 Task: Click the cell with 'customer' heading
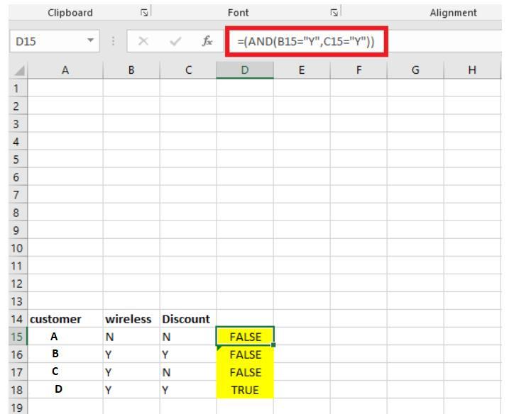[x=65, y=318]
